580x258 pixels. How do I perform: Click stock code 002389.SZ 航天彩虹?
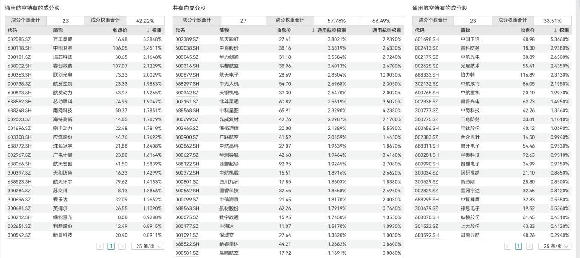pyautogui.click(x=187, y=40)
